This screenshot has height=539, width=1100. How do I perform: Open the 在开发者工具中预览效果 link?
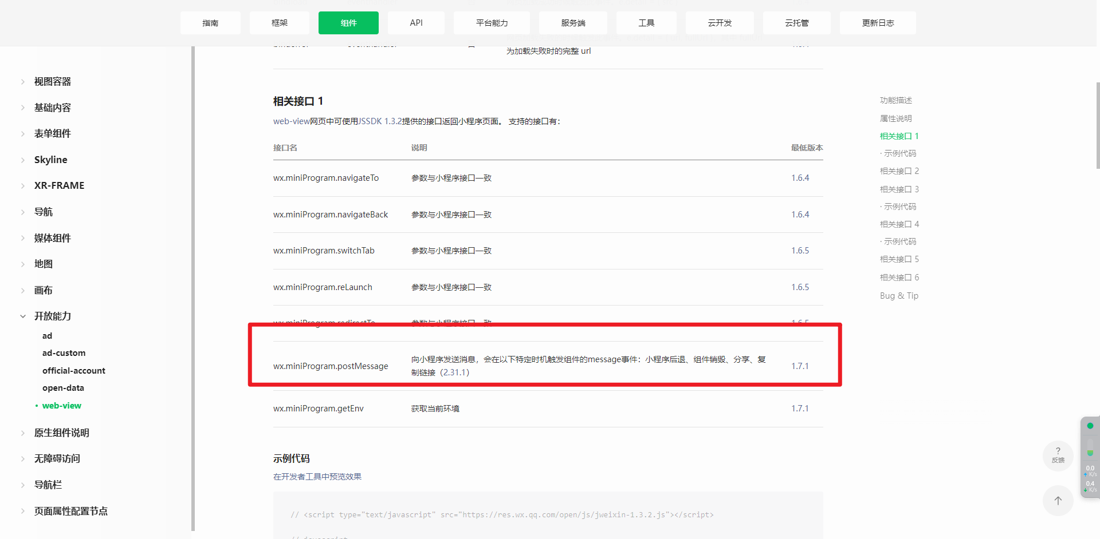coord(317,477)
